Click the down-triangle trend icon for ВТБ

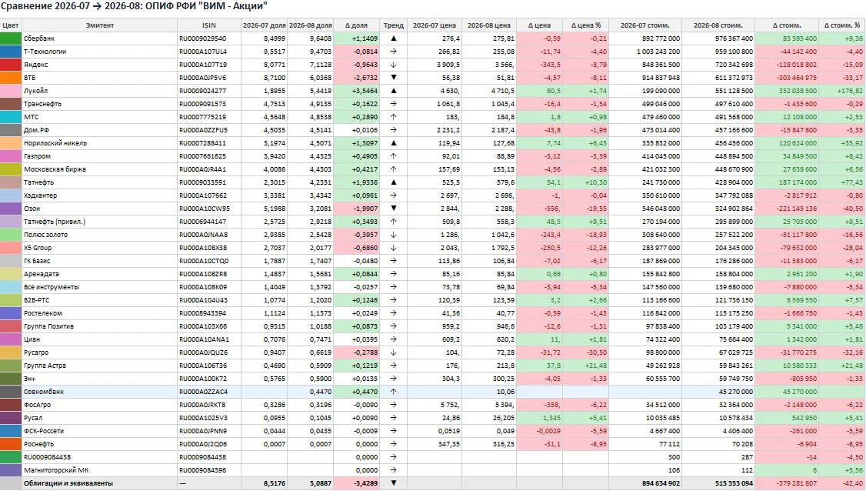393,78
